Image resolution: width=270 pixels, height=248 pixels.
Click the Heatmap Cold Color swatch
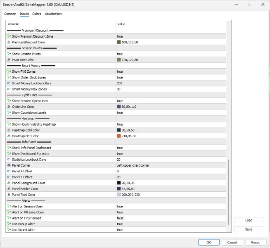(x=119, y=130)
